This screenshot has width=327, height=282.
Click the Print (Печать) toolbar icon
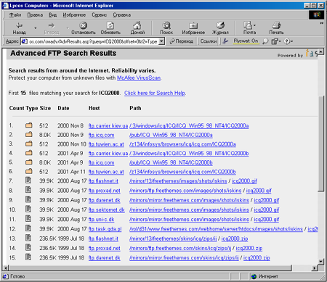[x=276, y=25]
